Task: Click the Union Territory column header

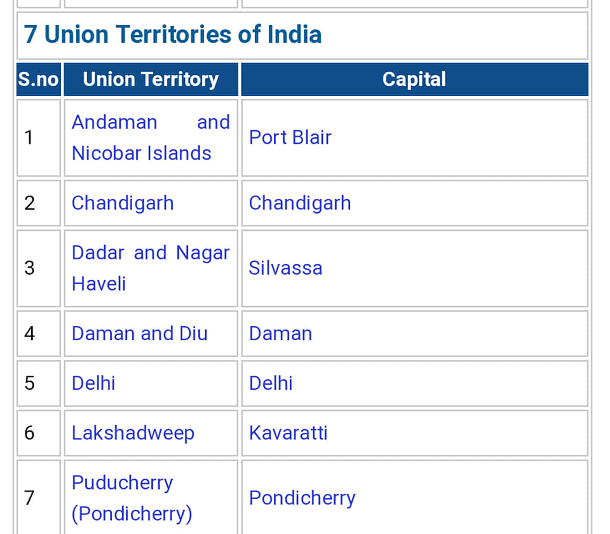Action: (x=151, y=79)
